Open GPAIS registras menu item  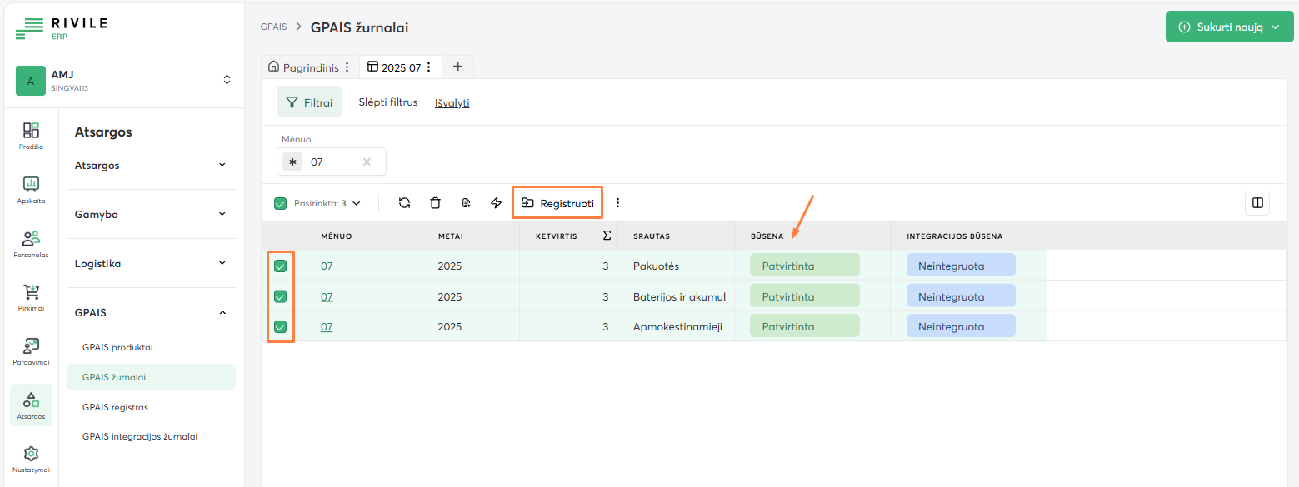(115, 407)
